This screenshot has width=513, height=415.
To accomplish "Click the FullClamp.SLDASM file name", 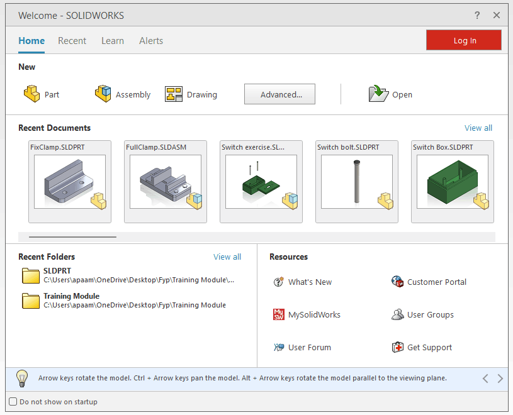I will coord(156,147).
